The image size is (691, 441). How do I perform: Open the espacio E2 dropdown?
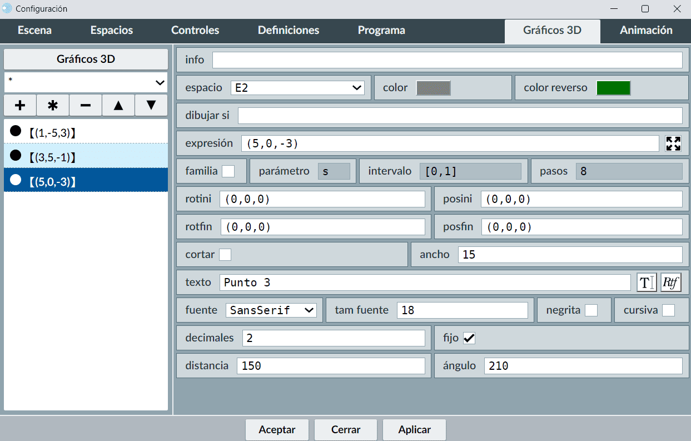297,88
